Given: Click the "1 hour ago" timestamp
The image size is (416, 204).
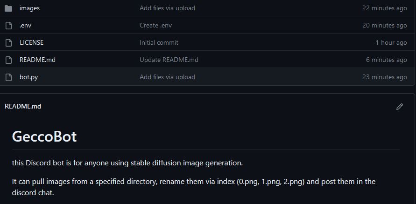Looking at the screenshot, I should coord(391,42).
